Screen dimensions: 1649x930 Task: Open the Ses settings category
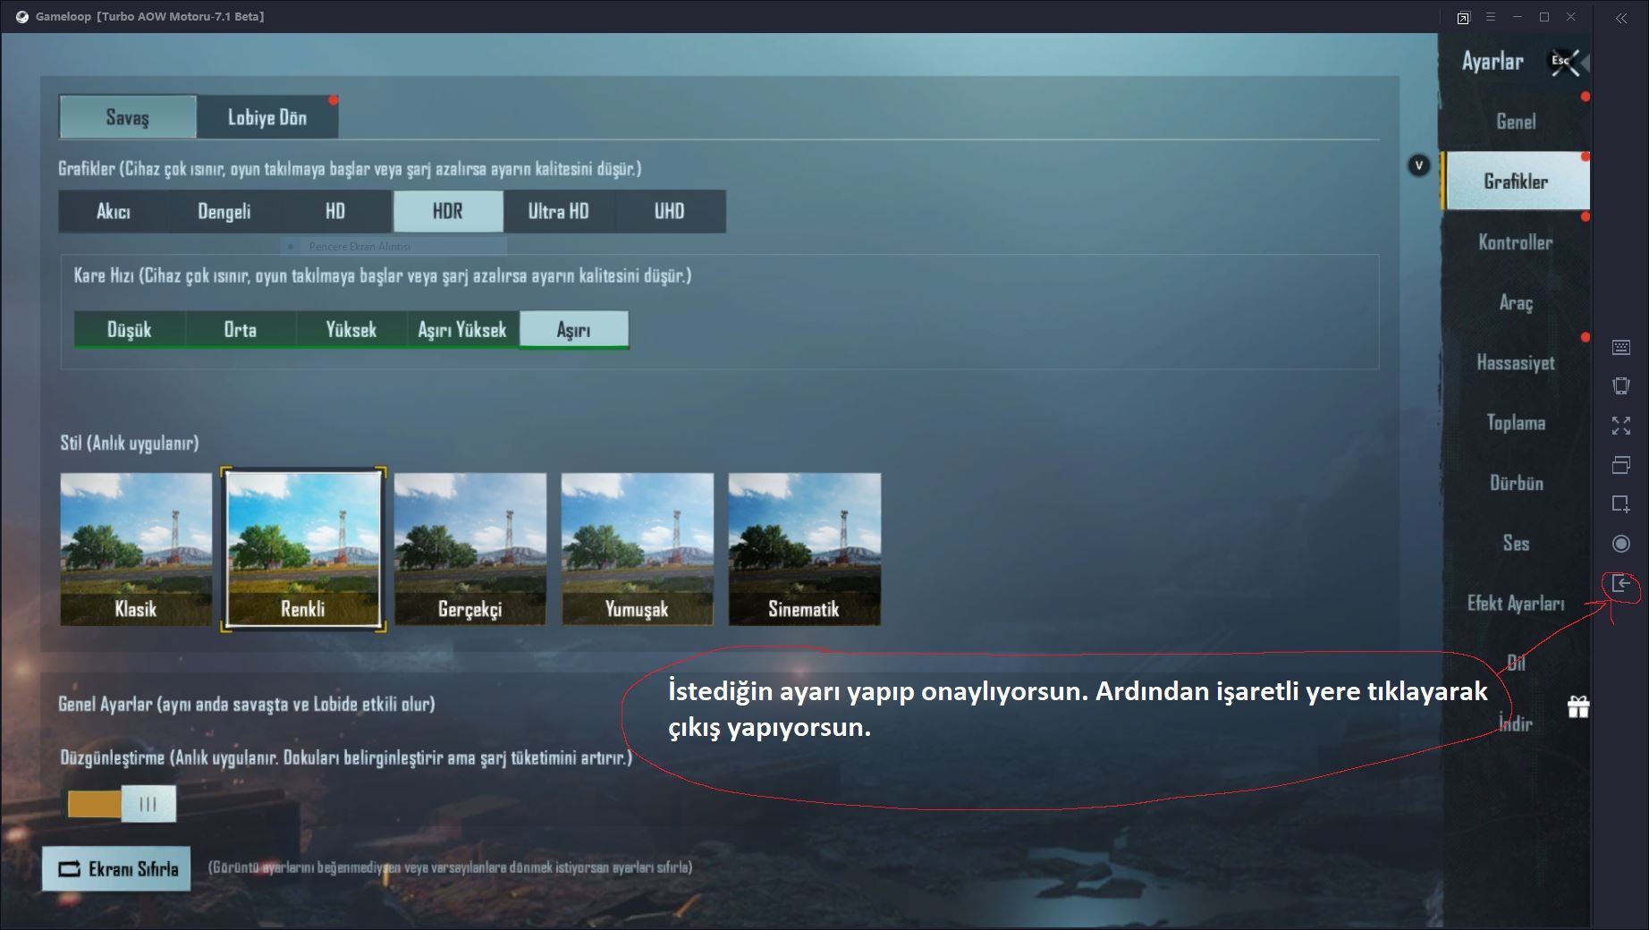(x=1516, y=544)
